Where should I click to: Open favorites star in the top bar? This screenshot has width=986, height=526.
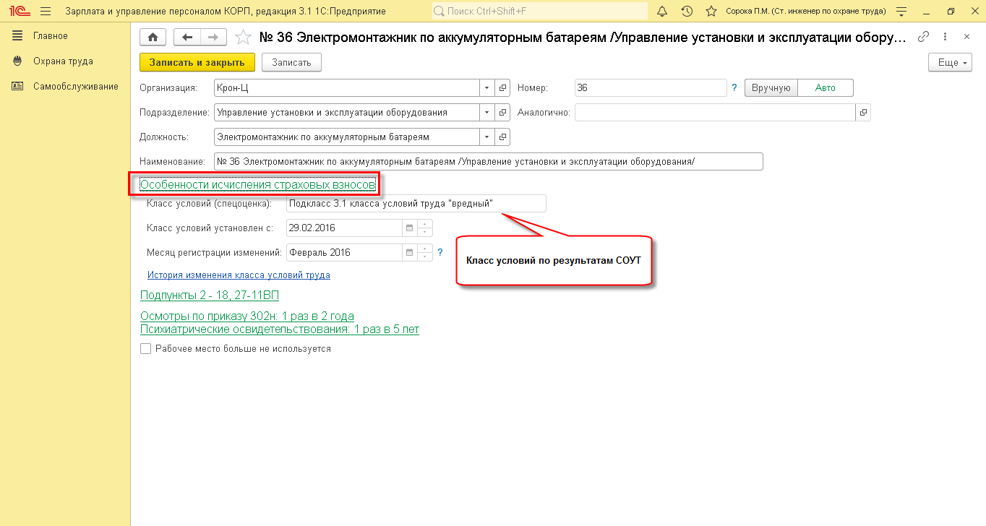pos(711,11)
